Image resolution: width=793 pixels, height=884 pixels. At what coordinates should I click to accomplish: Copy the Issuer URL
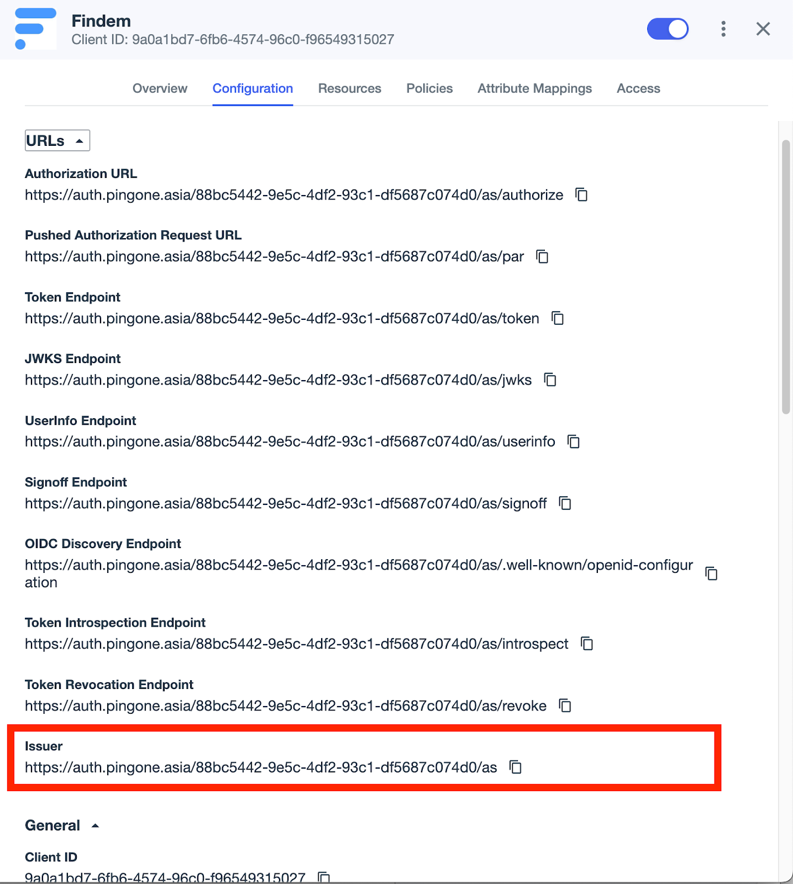(x=515, y=767)
